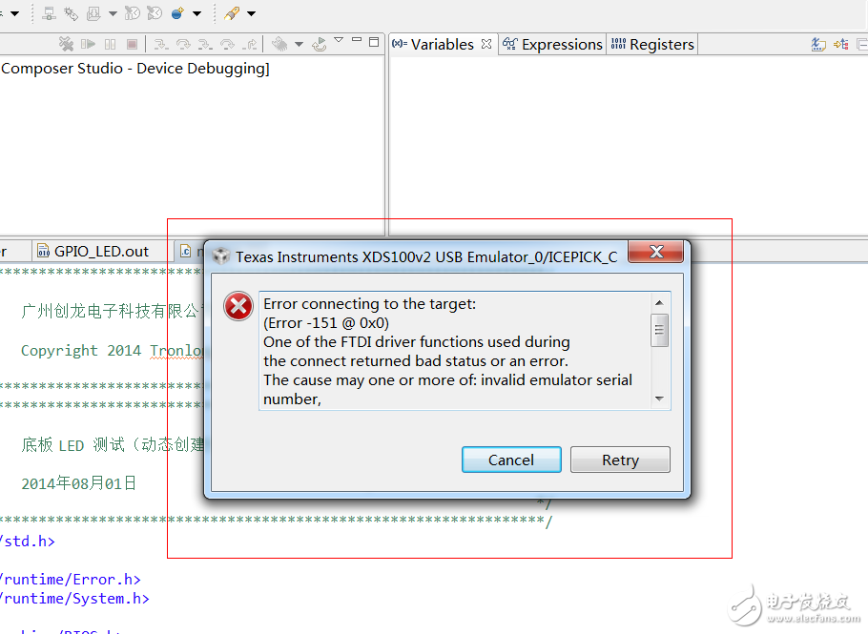Click the second clock profiling icon in main toolbar
The image size is (868, 634).
155,13
